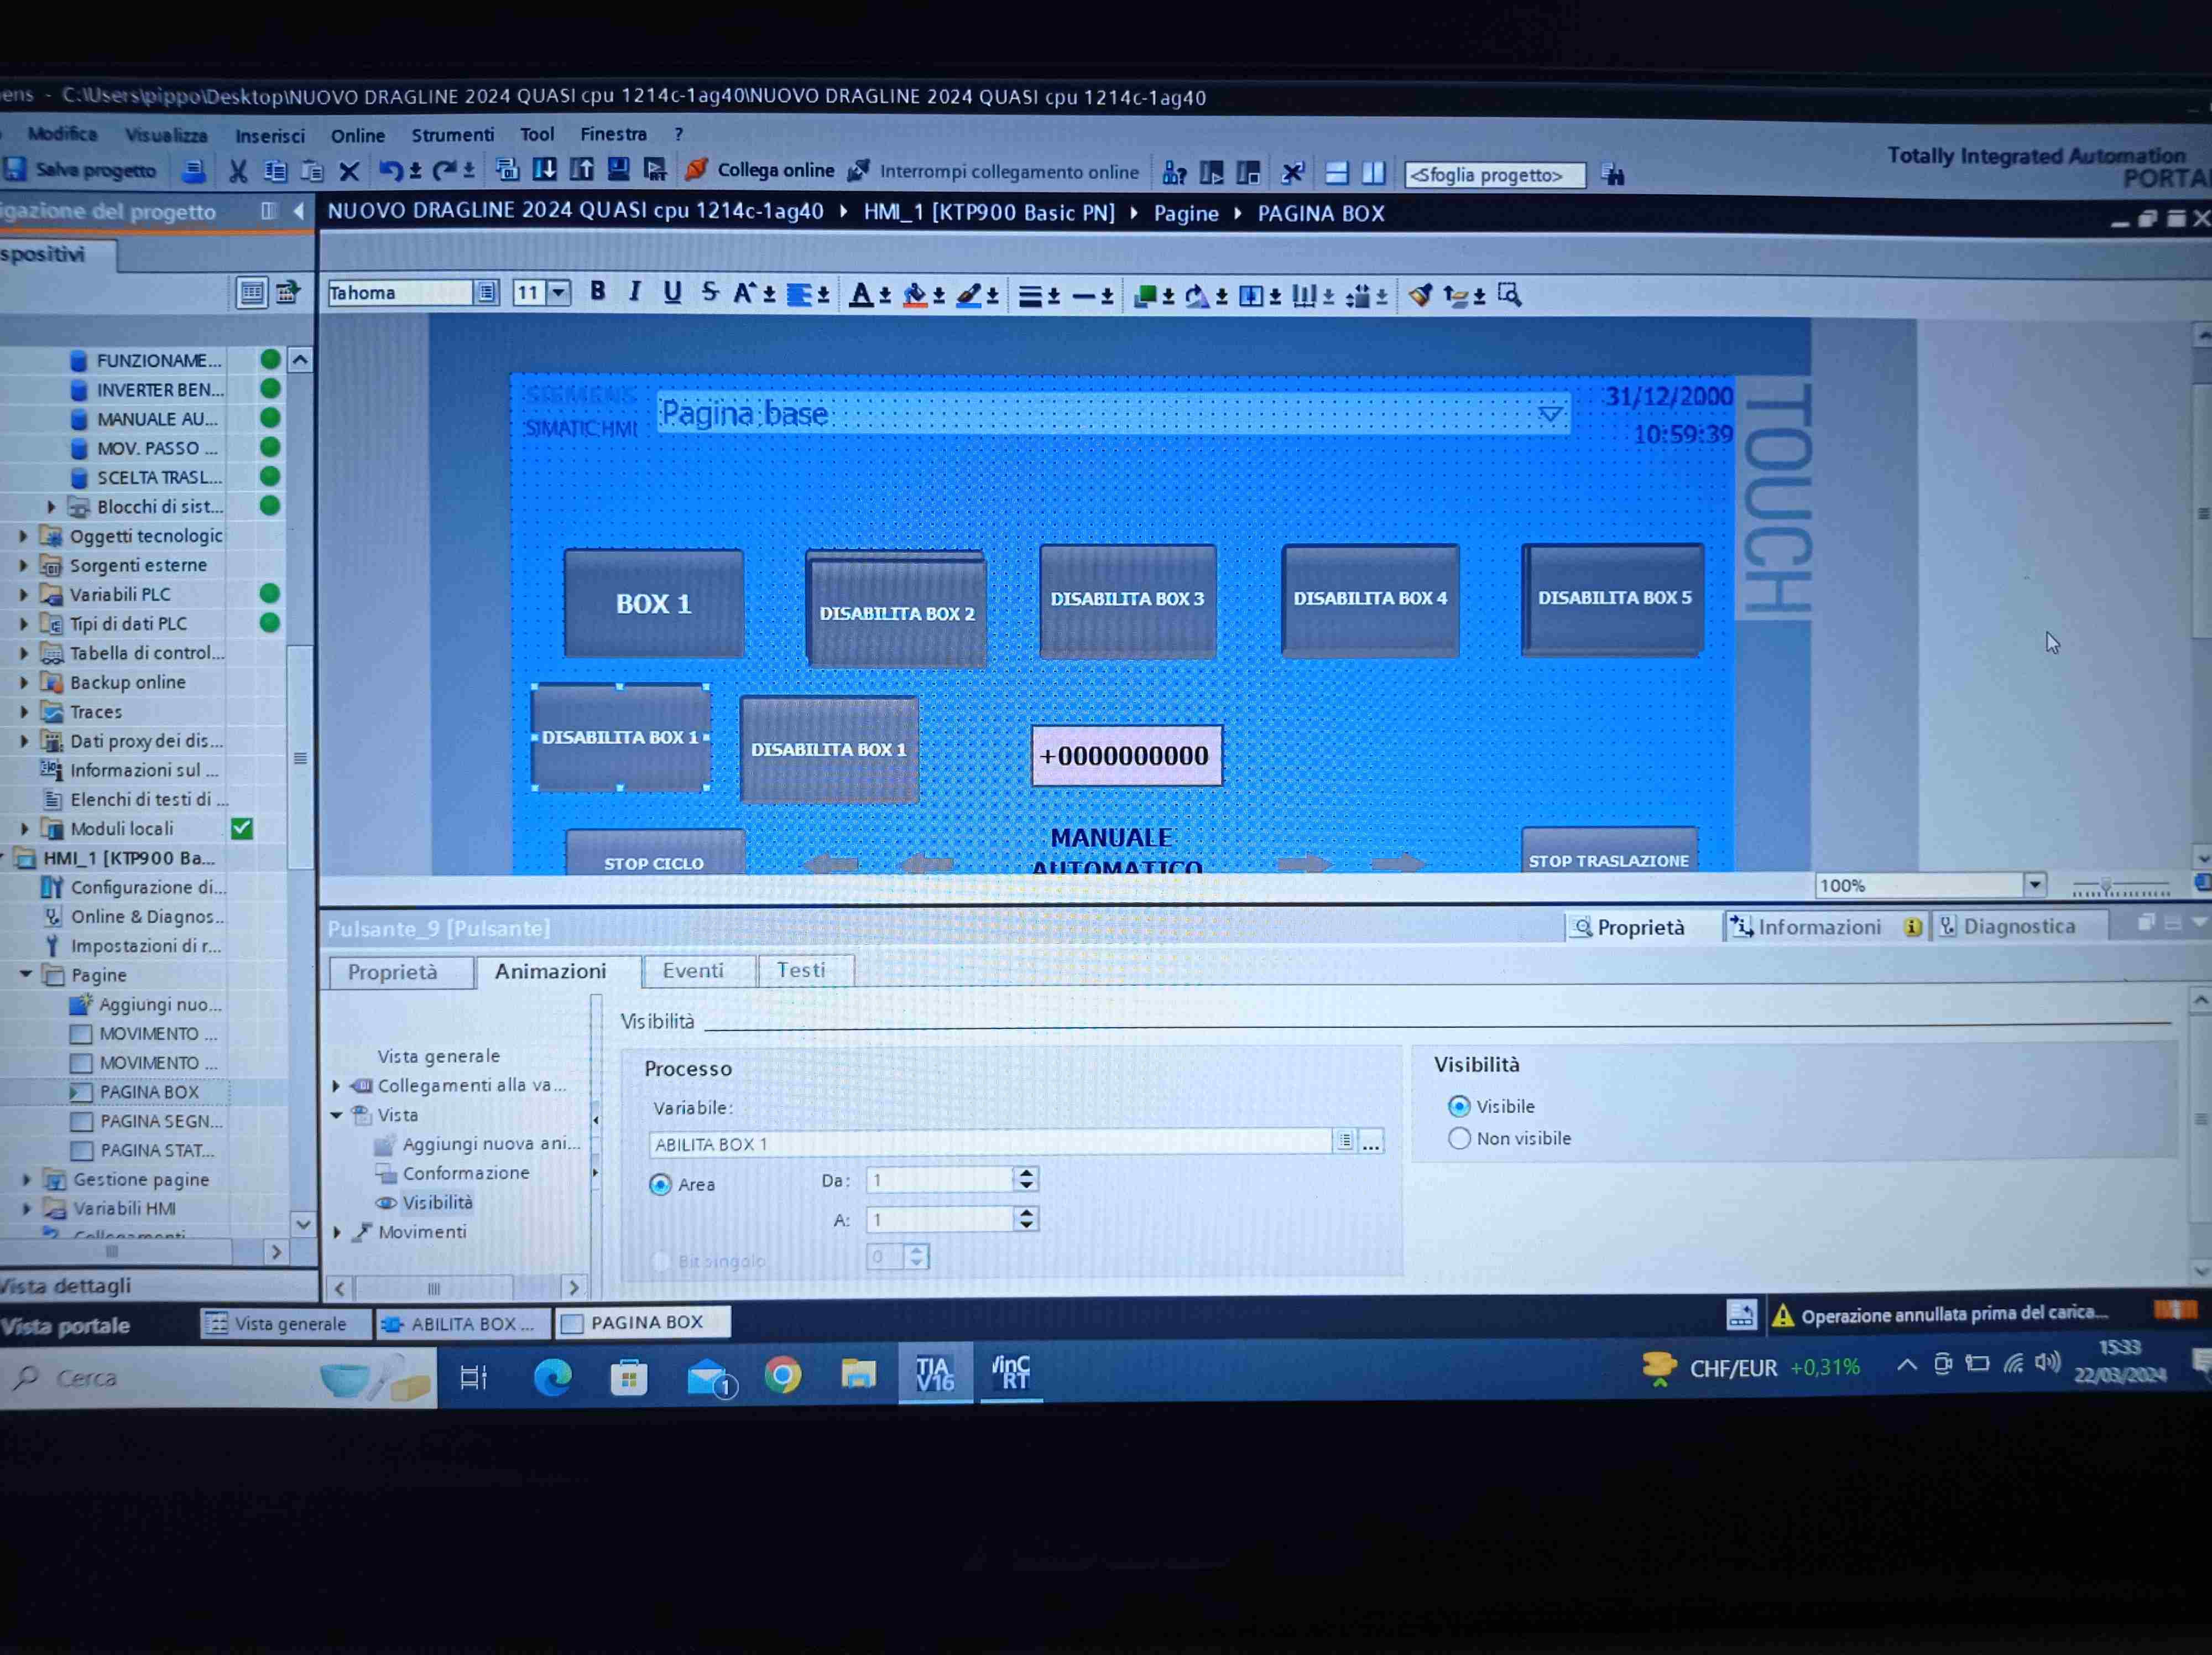
Task: Cut selection with the scissors icon
Action: tap(238, 171)
